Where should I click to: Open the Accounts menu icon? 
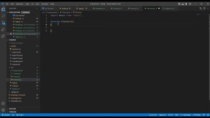coord(3,103)
